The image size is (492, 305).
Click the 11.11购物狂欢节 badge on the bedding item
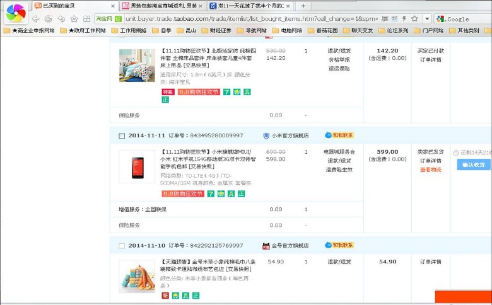[x=199, y=92]
